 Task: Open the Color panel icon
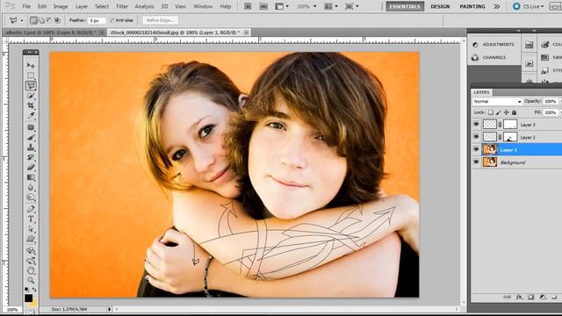tap(545, 45)
